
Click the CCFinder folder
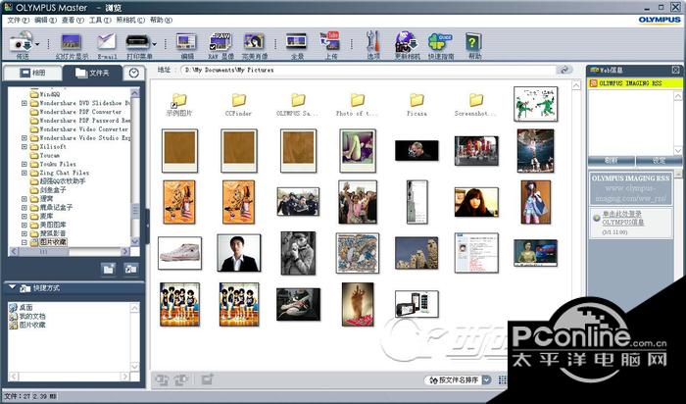click(238, 105)
